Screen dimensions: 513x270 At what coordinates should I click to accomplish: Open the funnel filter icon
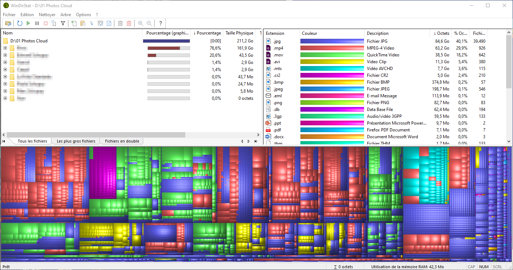[x=63, y=23]
